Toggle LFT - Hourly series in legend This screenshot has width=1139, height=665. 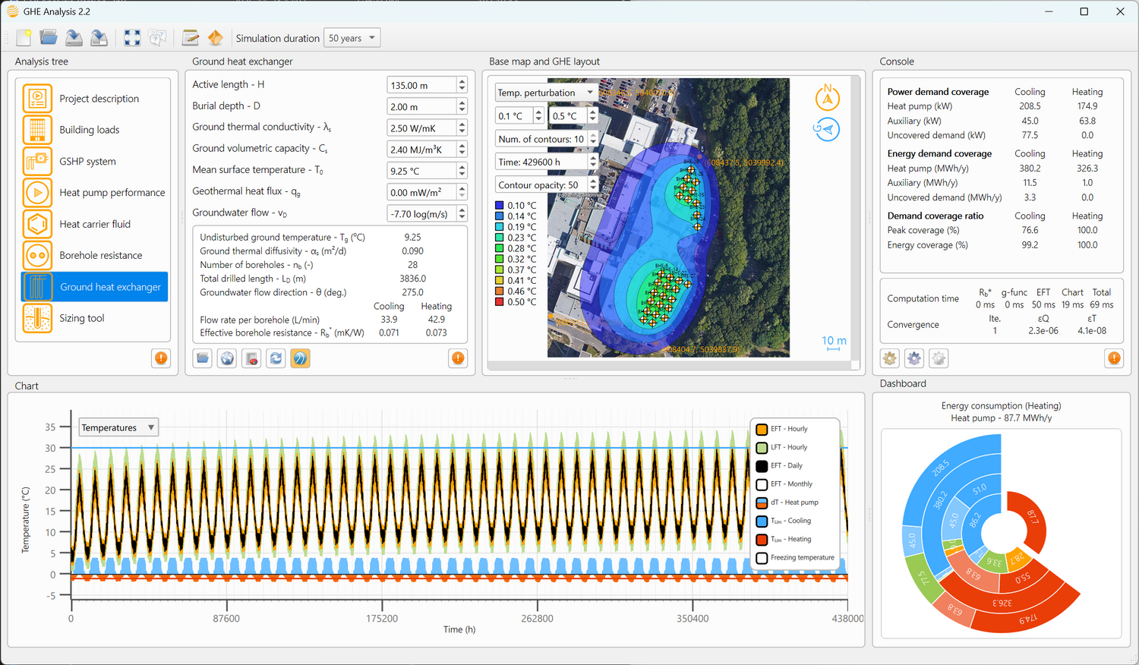pyautogui.click(x=762, y=448)
